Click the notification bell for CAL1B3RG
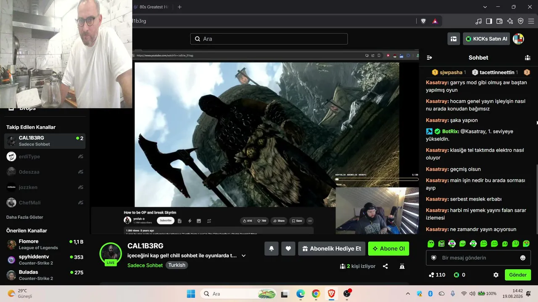This screenshot has height=302, width=538. pos(272,248)
